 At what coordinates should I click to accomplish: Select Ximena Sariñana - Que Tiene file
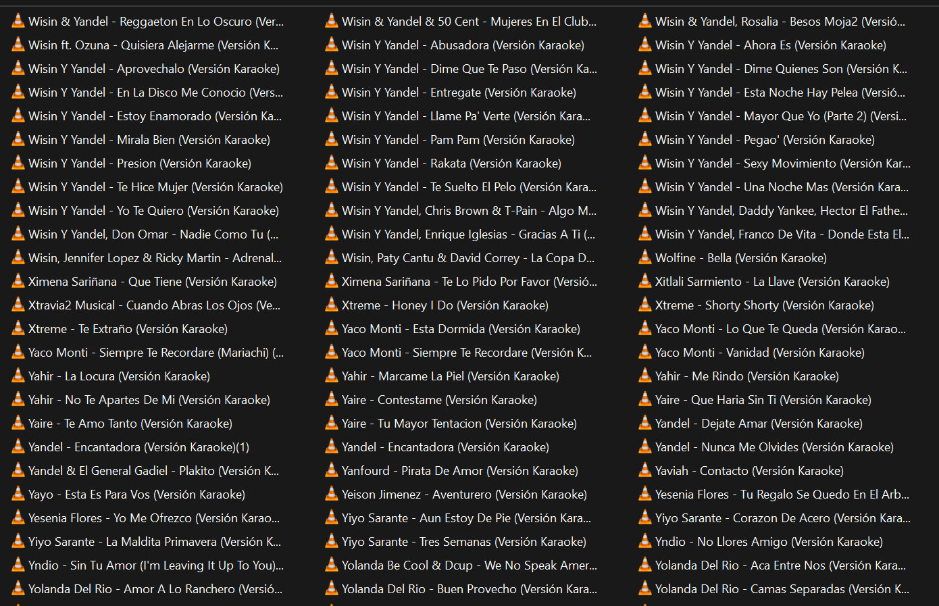[152, 282]
